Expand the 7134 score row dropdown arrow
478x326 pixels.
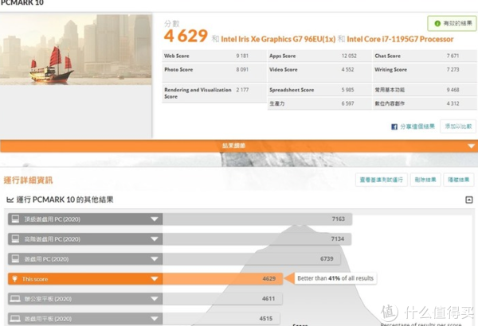point(155,239)
